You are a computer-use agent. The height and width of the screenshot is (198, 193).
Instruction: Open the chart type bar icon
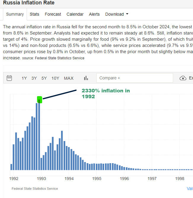[86, 78]
